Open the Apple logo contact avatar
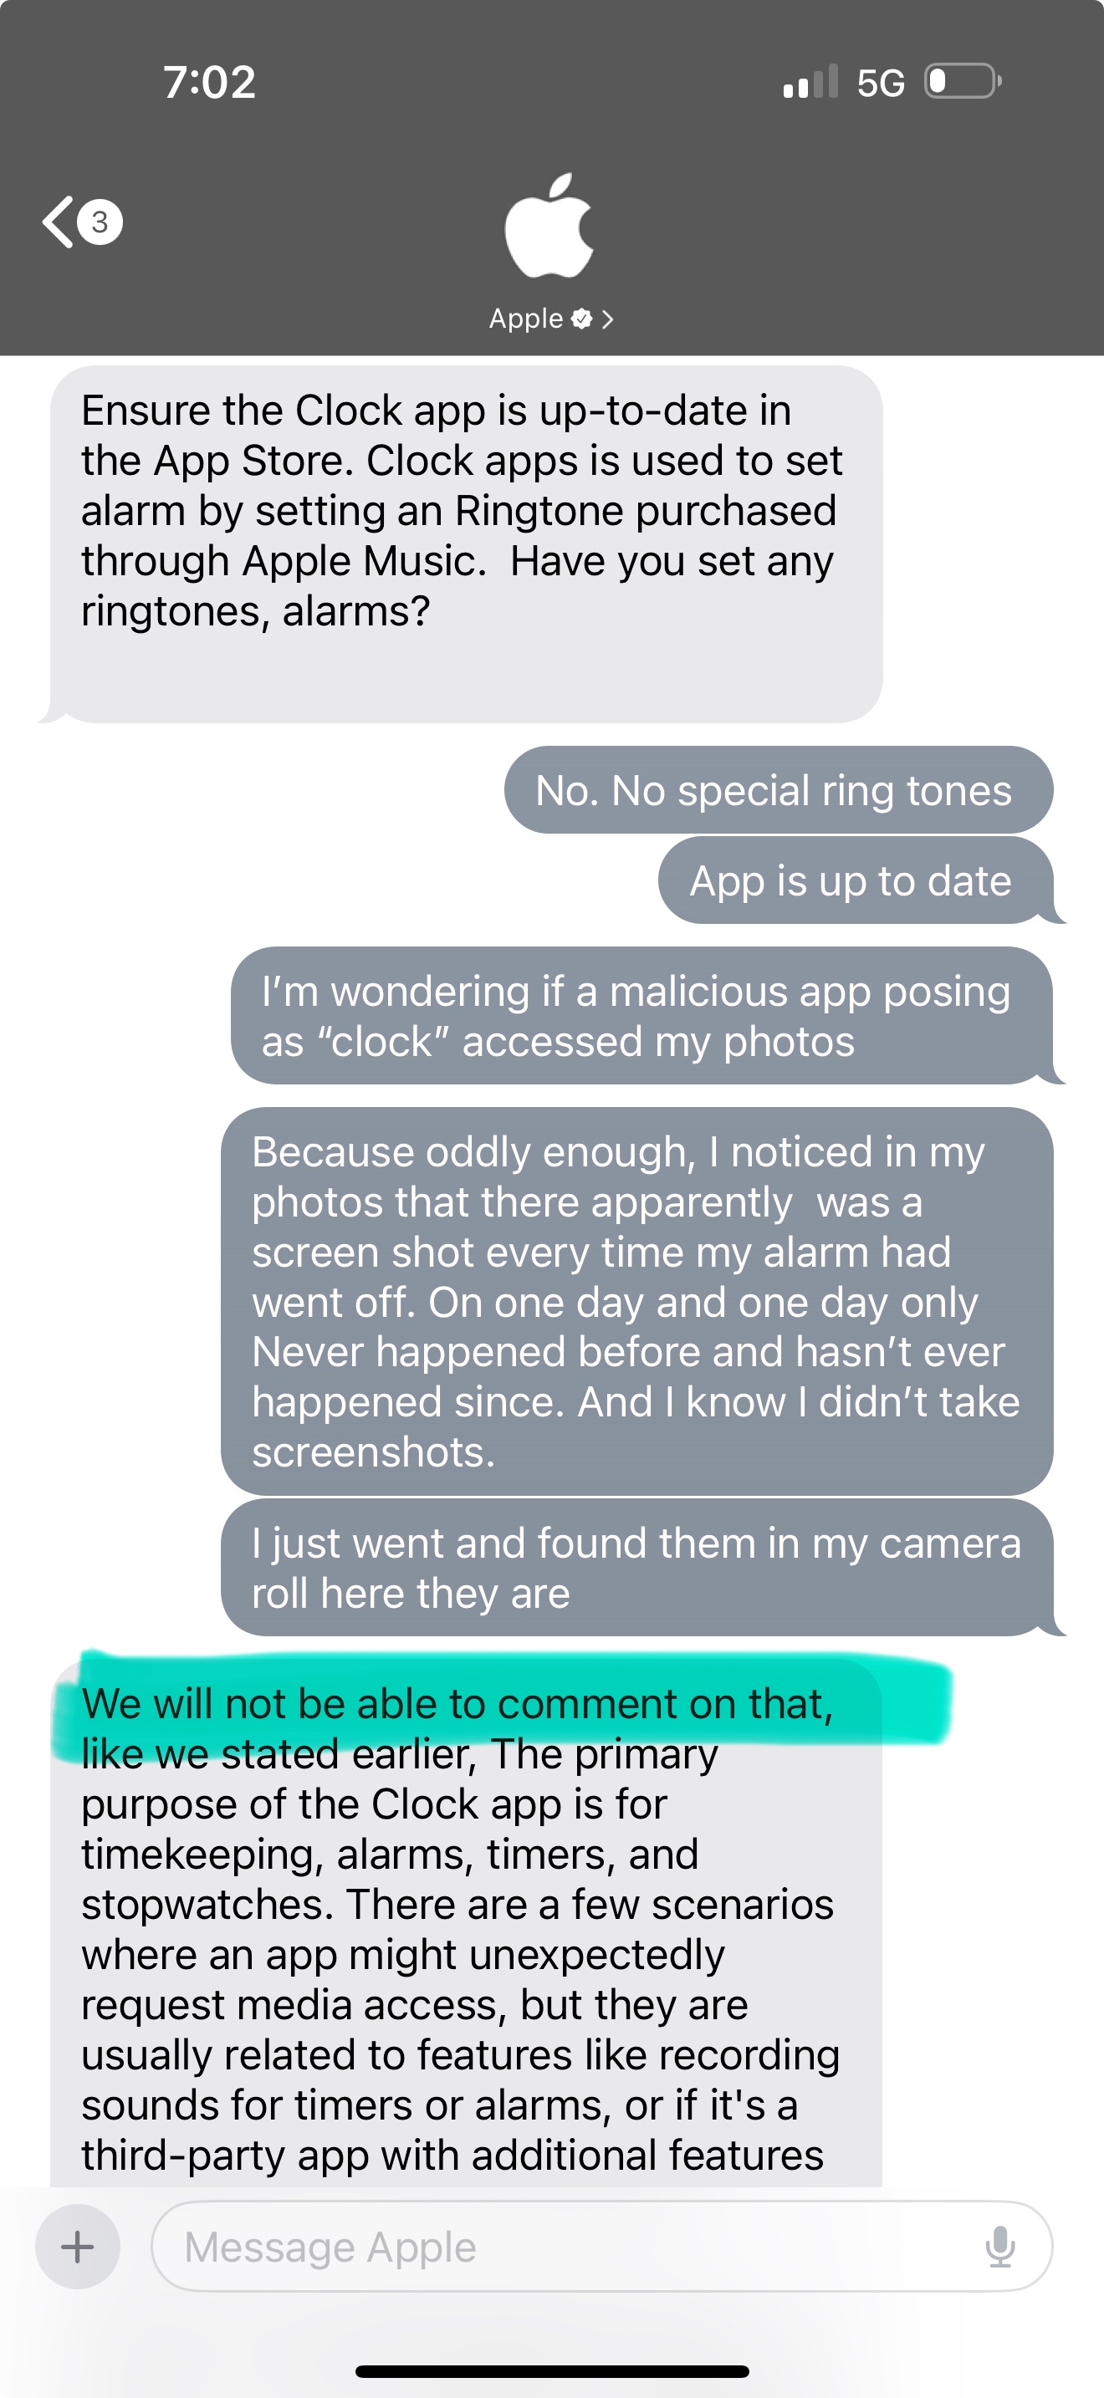Image resolution: width=1104 pixels, height=2398 pixels. [549, 227]
